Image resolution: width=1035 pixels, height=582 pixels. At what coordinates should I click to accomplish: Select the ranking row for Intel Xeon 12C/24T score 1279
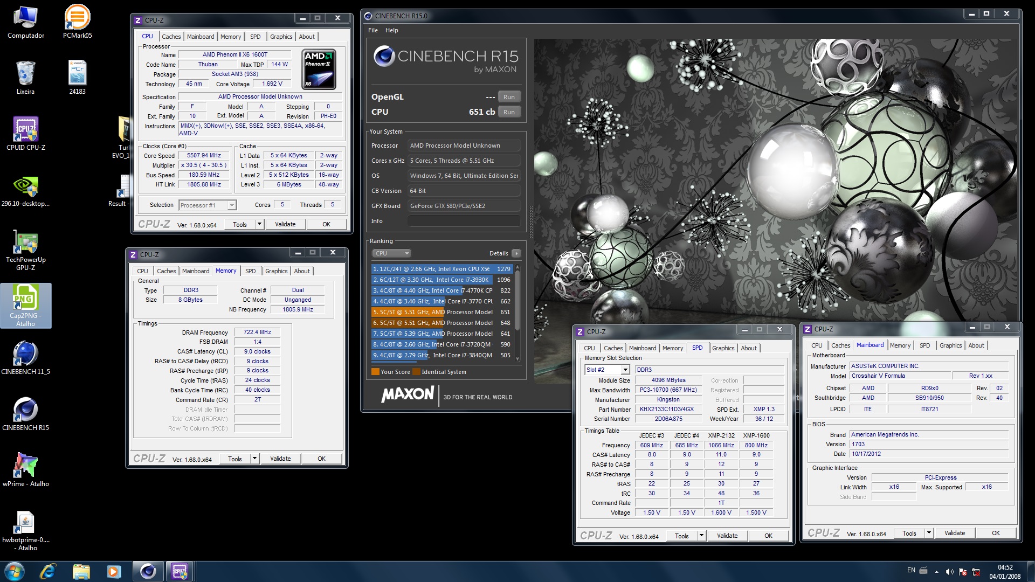click(x=441, y=269)
